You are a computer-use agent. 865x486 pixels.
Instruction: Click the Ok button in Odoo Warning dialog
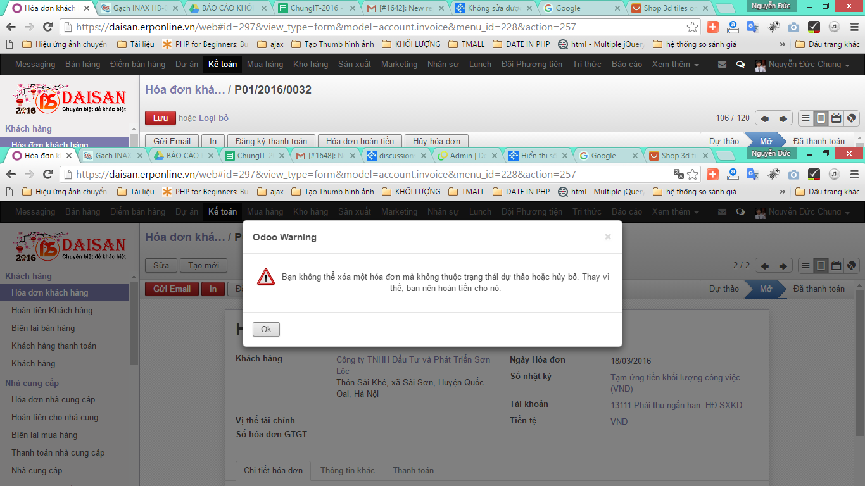pyautogui.click(x=266, y=329)
